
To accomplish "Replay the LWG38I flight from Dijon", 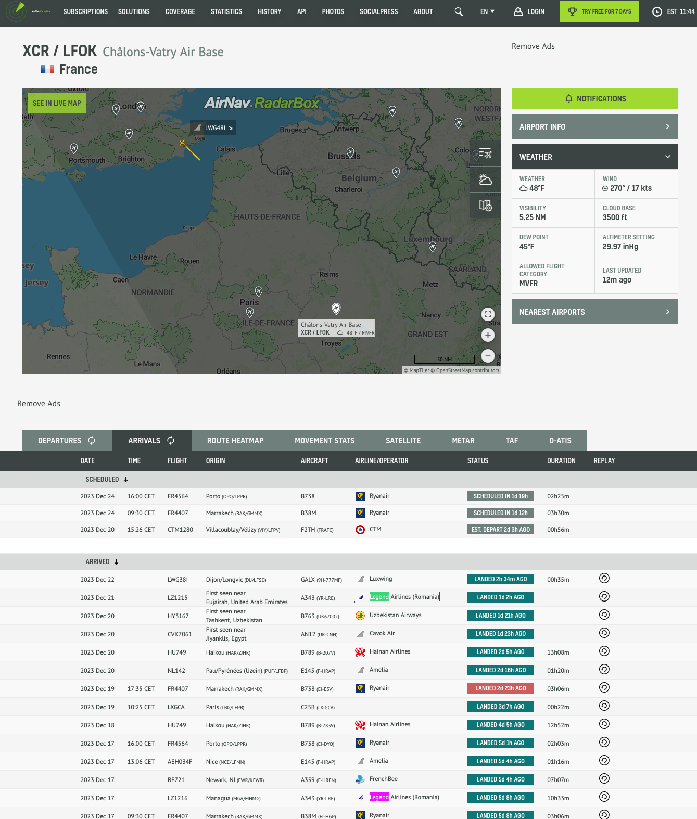I will coord(604,578).
